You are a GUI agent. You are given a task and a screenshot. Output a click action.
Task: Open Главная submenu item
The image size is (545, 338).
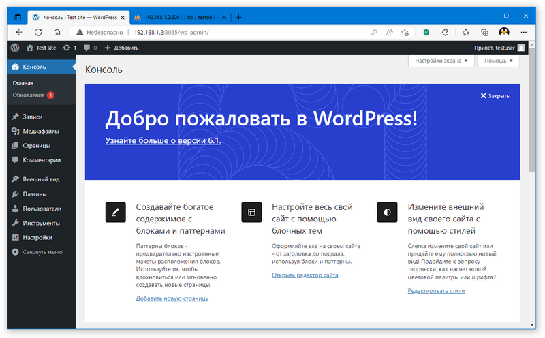[23, 83]
